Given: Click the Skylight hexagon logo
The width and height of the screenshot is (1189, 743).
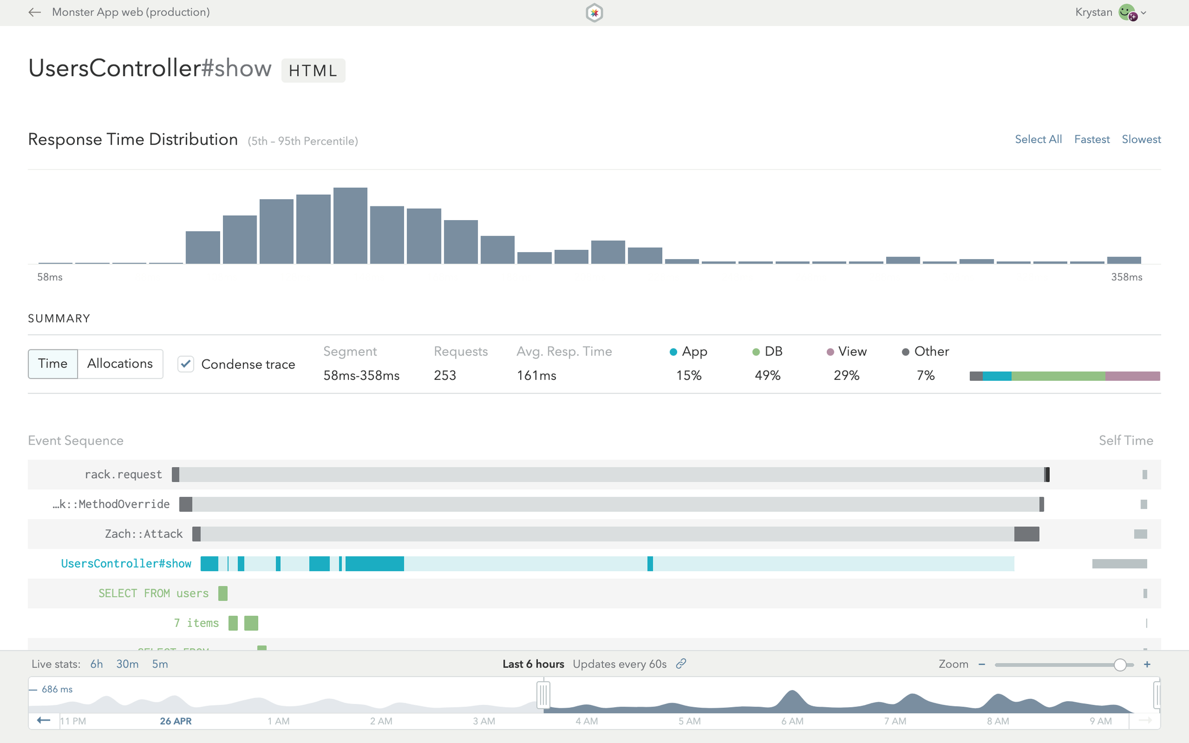Looking at the screenshot, I should 594,13.
